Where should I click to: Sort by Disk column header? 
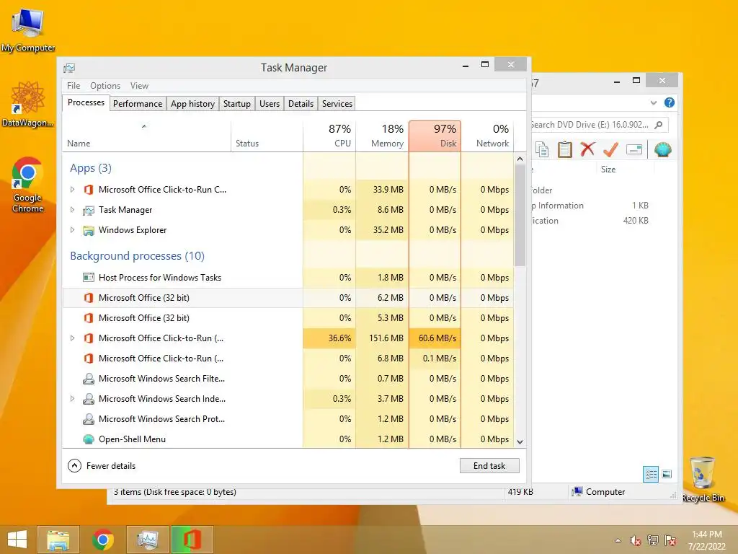click(x=435, y=136)
